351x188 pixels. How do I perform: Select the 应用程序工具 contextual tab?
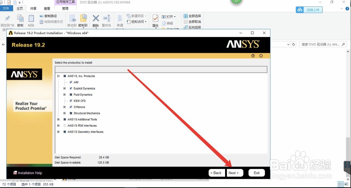pos(65,2)
